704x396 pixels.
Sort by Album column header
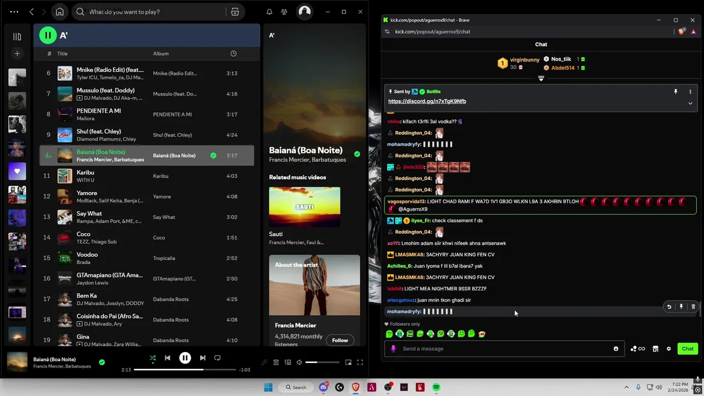(161, 54)
